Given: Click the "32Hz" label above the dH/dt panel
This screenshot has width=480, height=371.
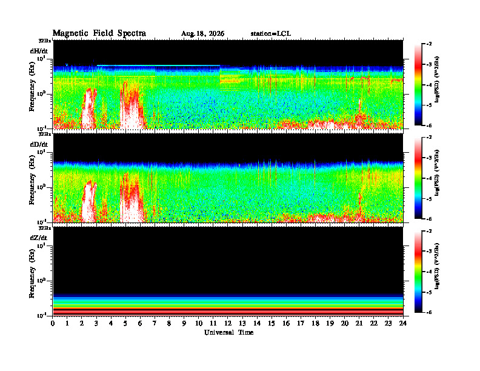Looking at the screenshot, I should click(x=45, y=41).
